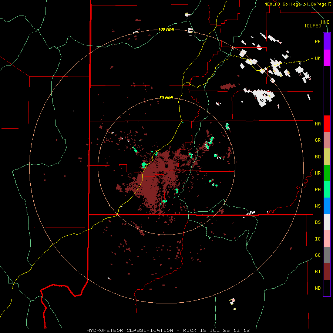Viewport: 333px width, 333px height.
Task: Click the ND legend label
Action: click(x=317, y=288)
